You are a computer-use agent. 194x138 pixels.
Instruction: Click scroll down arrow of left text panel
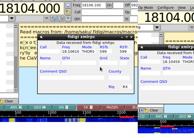pyautogui.click(x=16, y=90)
